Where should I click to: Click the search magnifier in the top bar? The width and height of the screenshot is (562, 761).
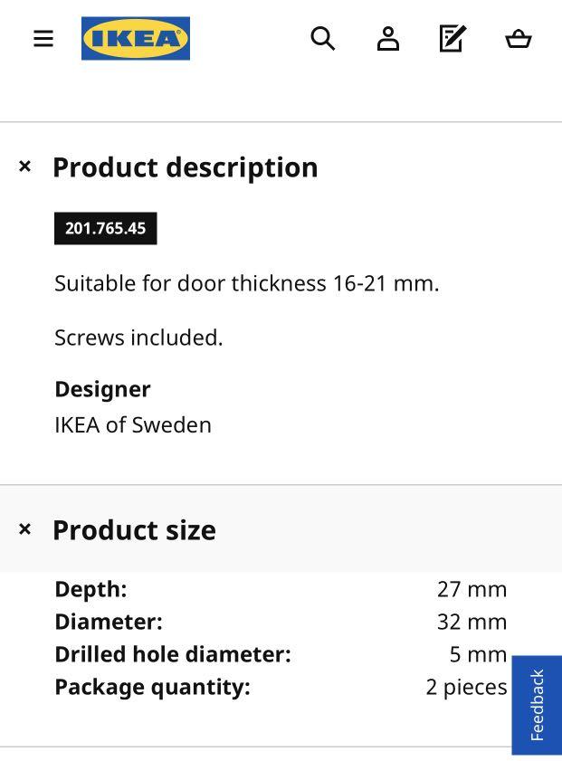pyautogui.click(x=323, y=38)
